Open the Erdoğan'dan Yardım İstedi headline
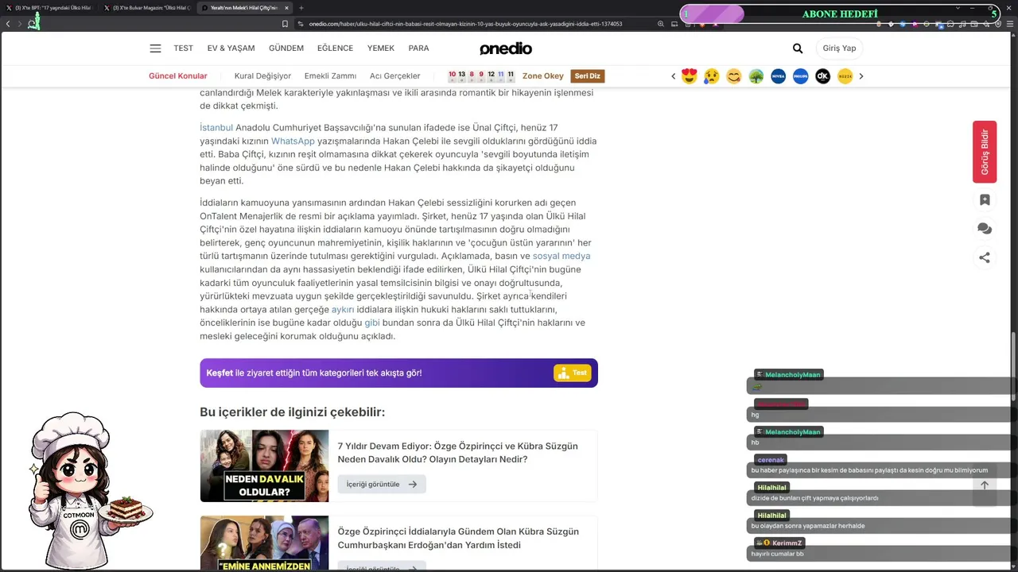Image resolution: width=1018 pixels, height=572 pixels. click(458, 538)
